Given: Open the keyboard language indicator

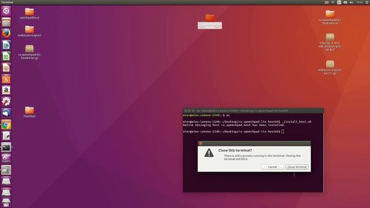Looking at the screenshot, I should 339,2.
